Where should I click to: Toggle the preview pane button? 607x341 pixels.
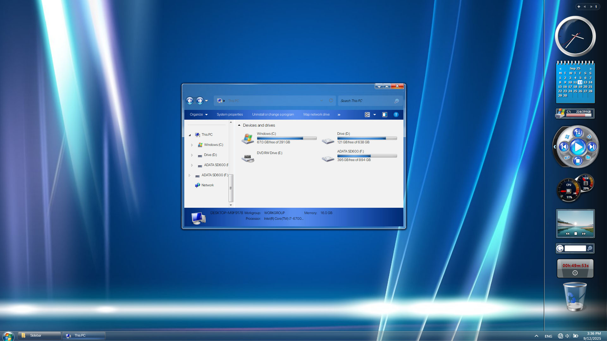pyautogui.click(x=384, y=115)
